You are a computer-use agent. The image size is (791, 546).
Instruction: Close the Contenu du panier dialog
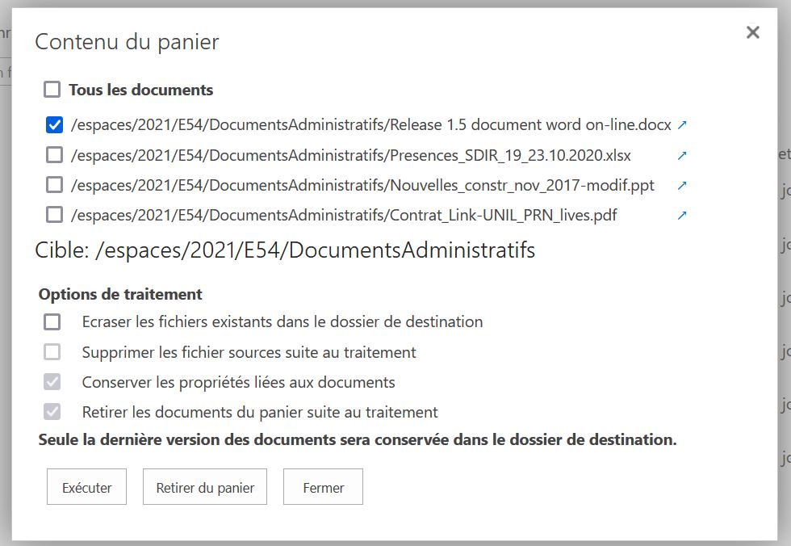pyautogui.click(x=752, y=32)
